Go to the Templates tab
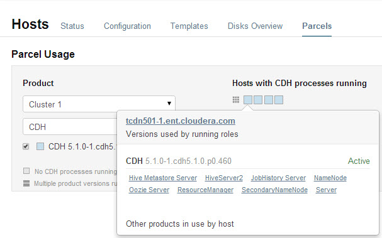Viewport: 382px width, 238px height. (189, 26)
